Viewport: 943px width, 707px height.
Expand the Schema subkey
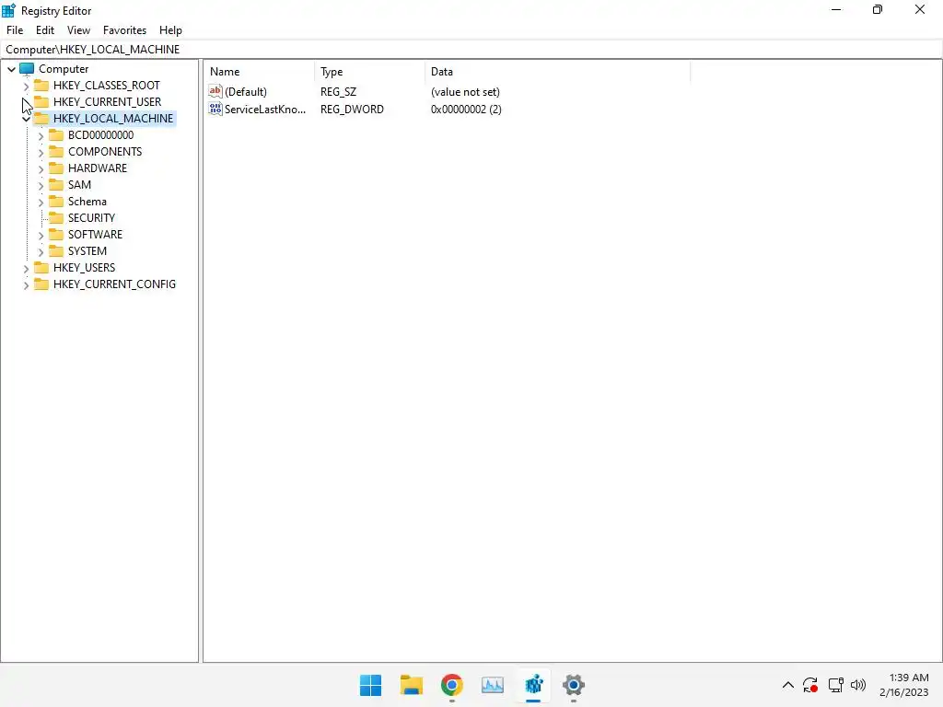coord(41,202)
